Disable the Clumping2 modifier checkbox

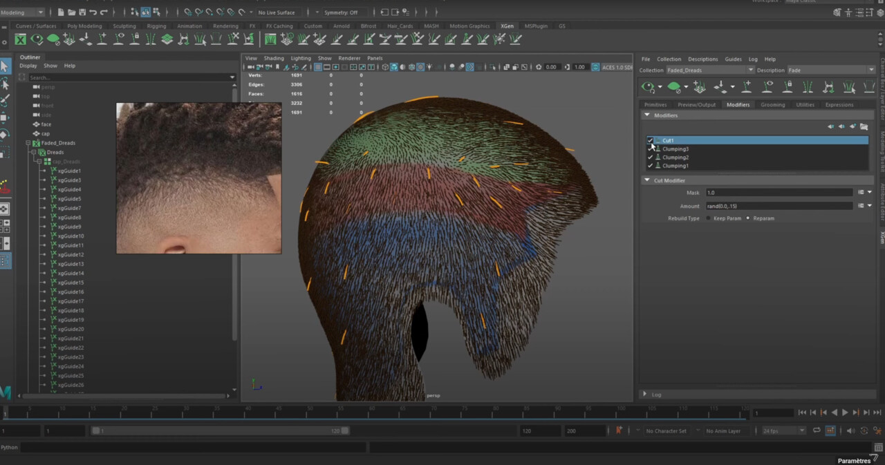click(650, 158)
